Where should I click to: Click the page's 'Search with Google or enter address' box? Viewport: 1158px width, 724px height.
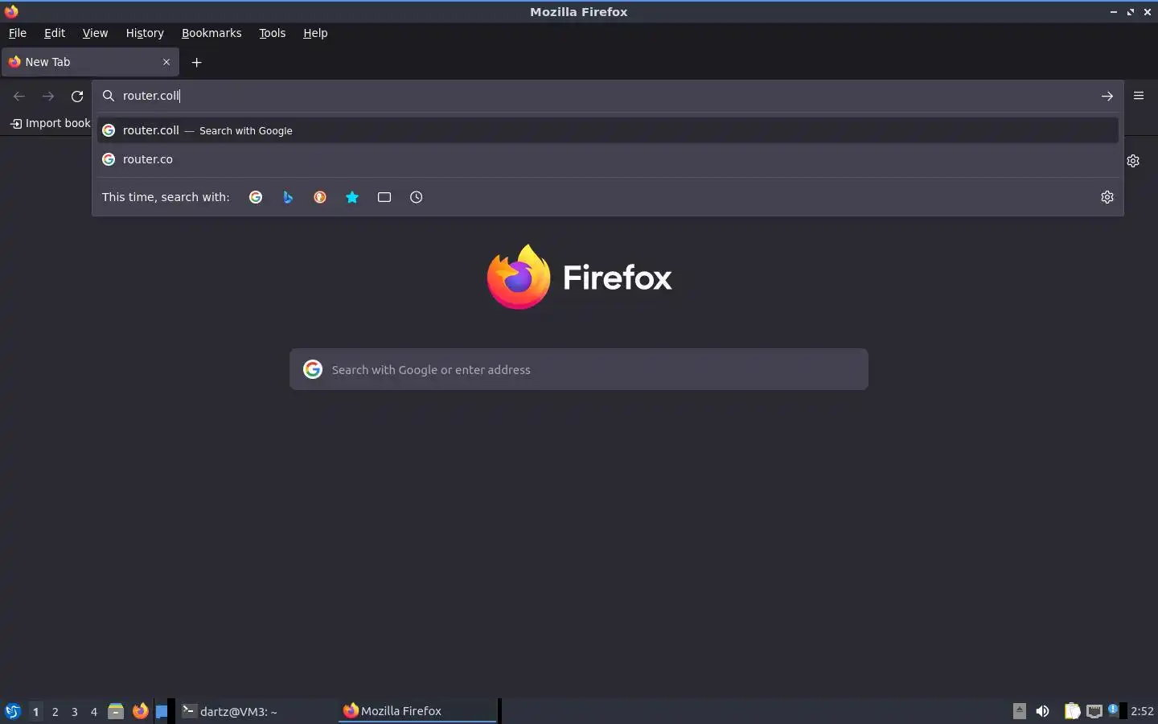(579, 369)
